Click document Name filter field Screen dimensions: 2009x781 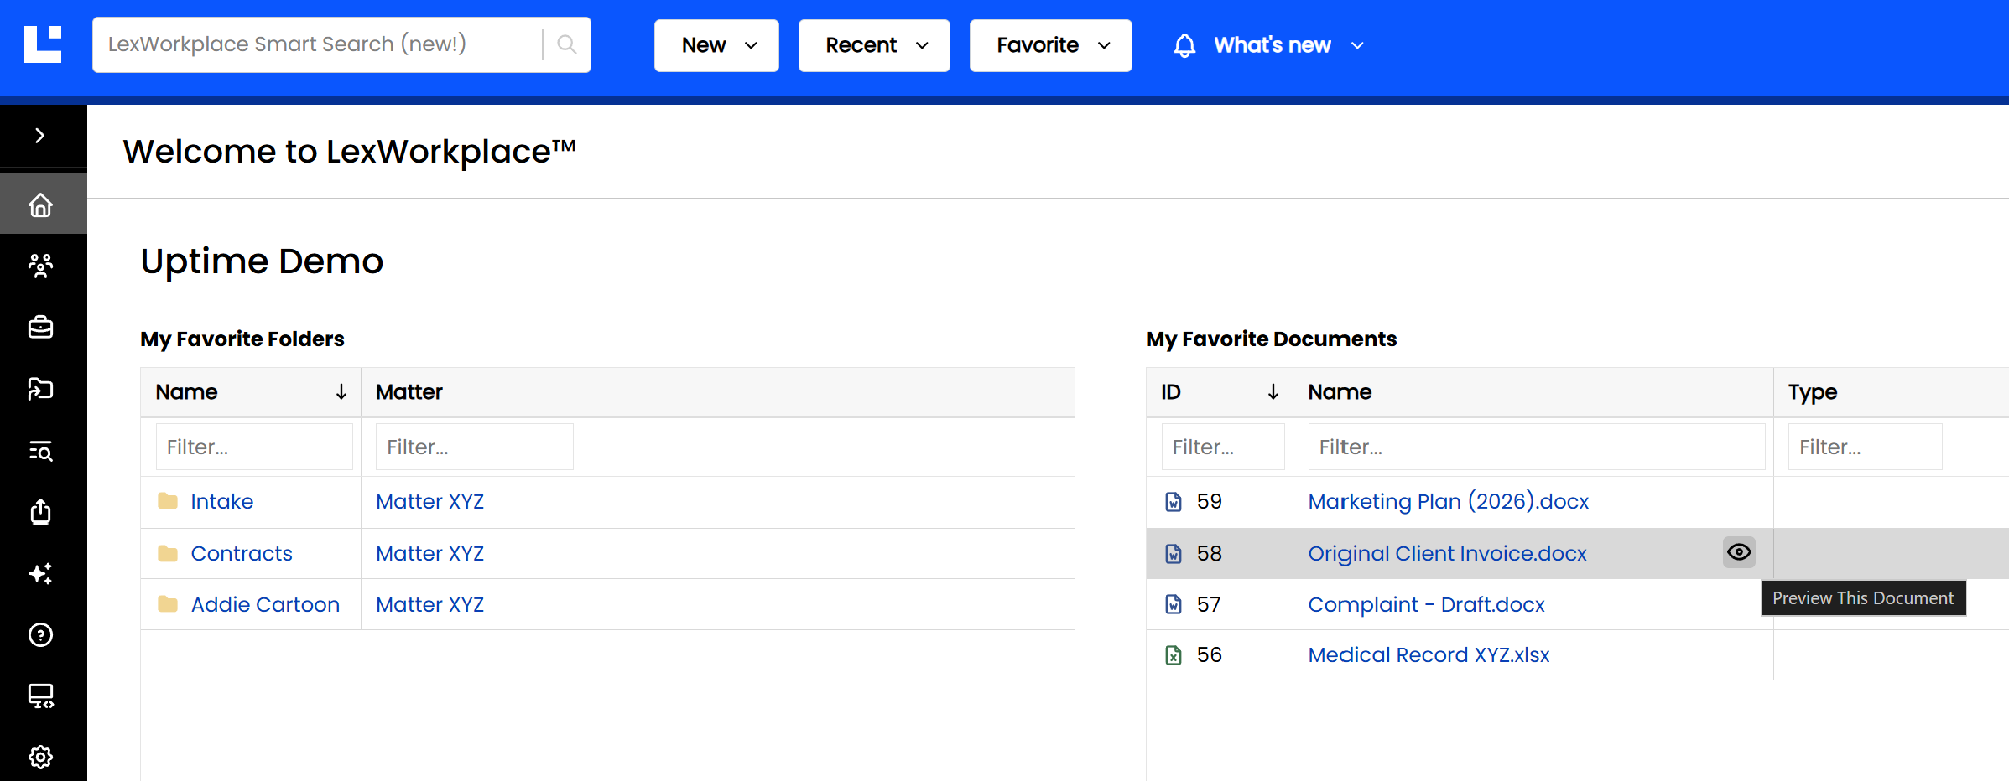coord(1536,447)
